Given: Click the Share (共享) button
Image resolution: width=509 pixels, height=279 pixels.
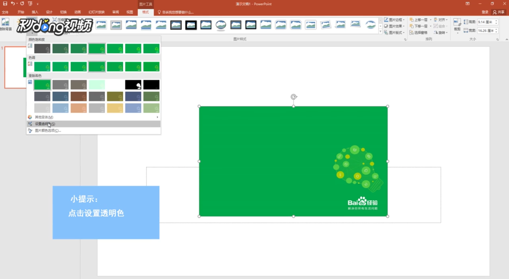Looking at the screenshot, I should tap(499, 12).
